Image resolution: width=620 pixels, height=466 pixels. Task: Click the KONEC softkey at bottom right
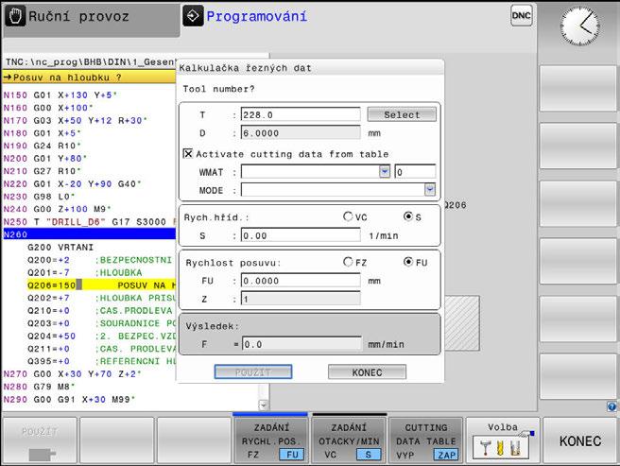(580, 440)
